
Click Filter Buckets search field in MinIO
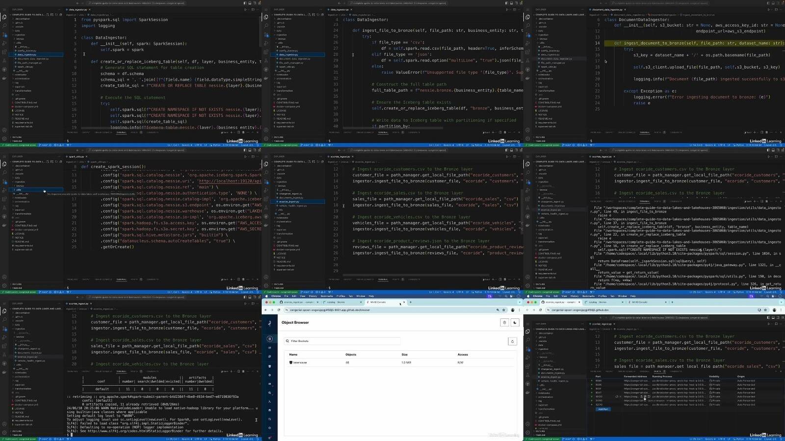click(x=342, y=341)
